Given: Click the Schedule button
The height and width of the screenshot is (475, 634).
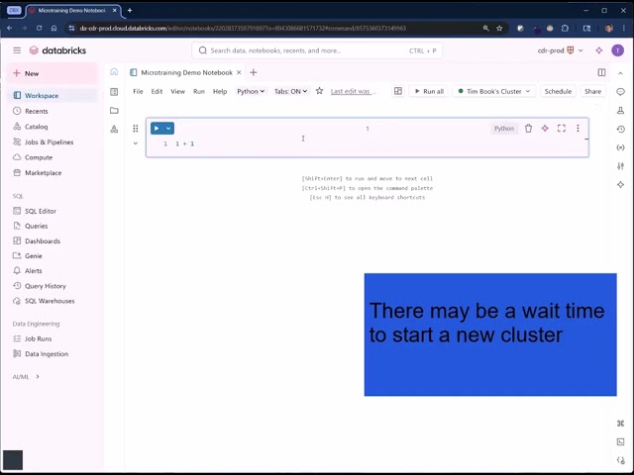Looking at the screenshot, I should coord(558,91).
